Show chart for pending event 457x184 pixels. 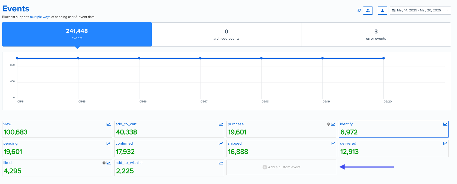109,144
